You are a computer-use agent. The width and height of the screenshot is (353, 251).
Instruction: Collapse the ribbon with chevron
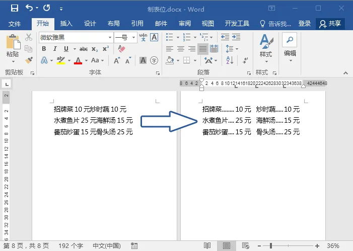pyautogui.click(x=345, y=73)
